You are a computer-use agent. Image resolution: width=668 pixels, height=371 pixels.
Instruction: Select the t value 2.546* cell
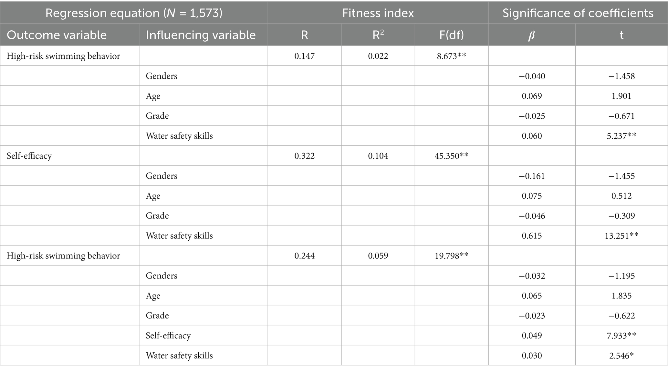click(x=621, y=356)
